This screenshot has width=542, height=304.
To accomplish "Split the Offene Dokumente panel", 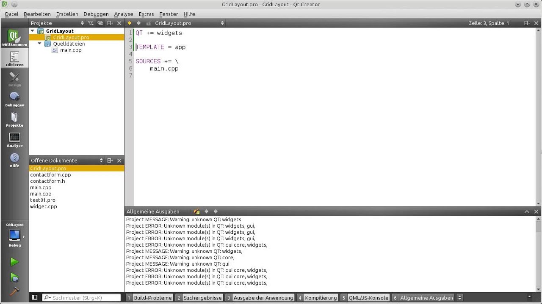I will point(110,160).
